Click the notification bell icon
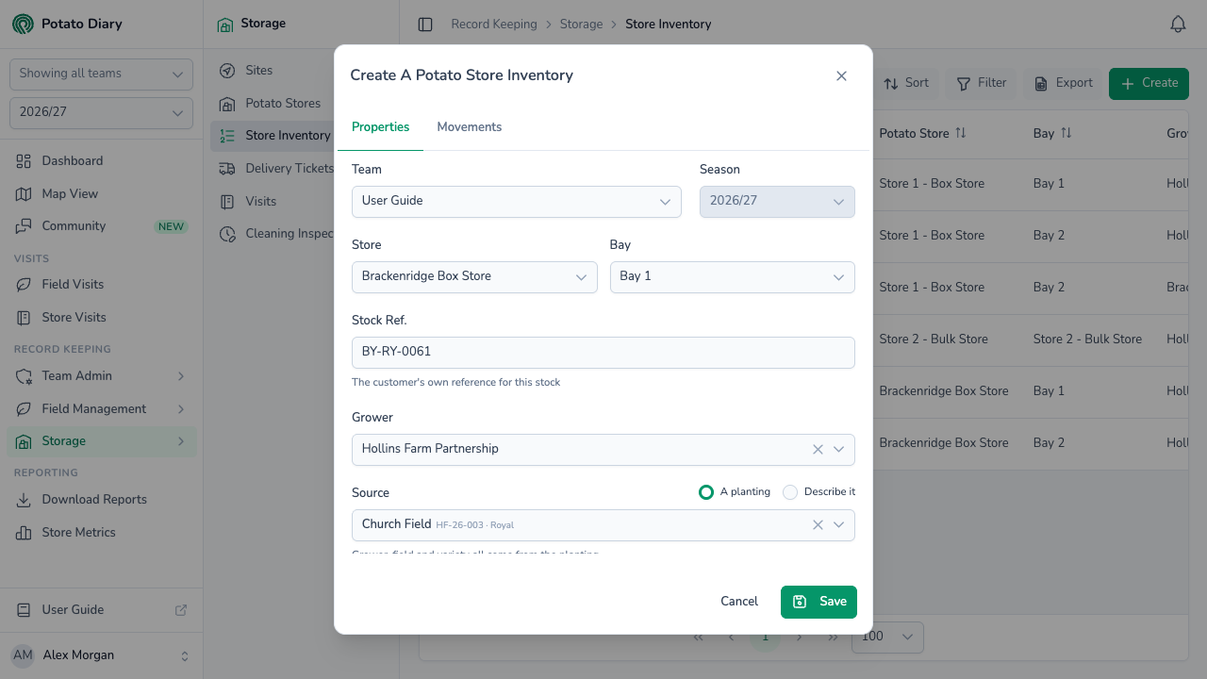The height and width of the screenshot is (679, 1207). (x=1178, y=25)
